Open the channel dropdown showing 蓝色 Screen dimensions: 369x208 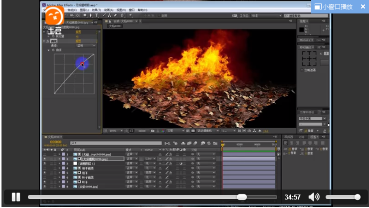coord(86,45)
